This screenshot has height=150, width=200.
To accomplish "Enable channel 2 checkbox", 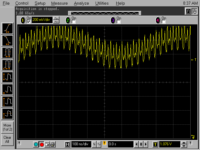I will 74,22.
